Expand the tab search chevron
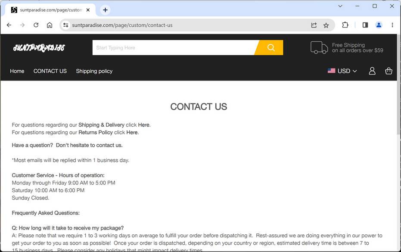This screenshot has height=252, width=401. (x=340, y=6)
